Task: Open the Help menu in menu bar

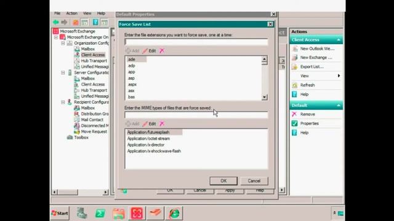Action: pos(101,14)
